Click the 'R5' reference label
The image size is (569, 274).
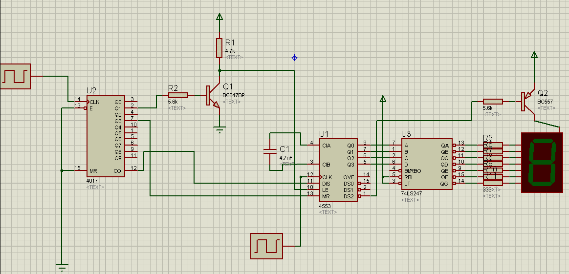488,138
